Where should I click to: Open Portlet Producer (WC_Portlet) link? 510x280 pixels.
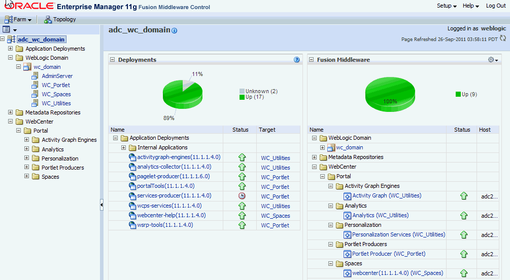[x=389, y=254]
